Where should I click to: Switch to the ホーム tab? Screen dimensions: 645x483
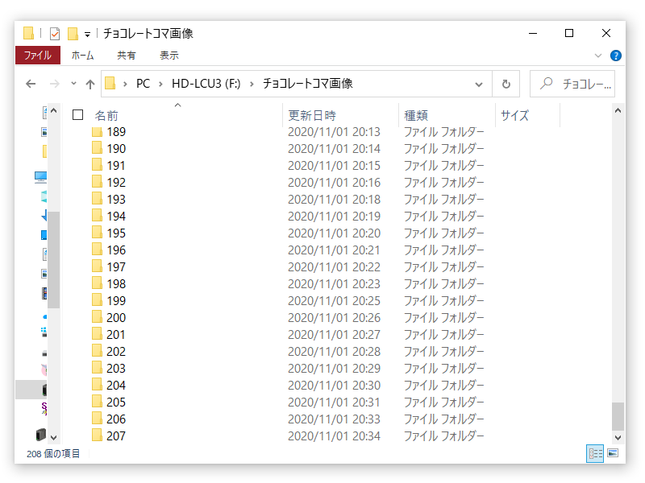[82, 55]
